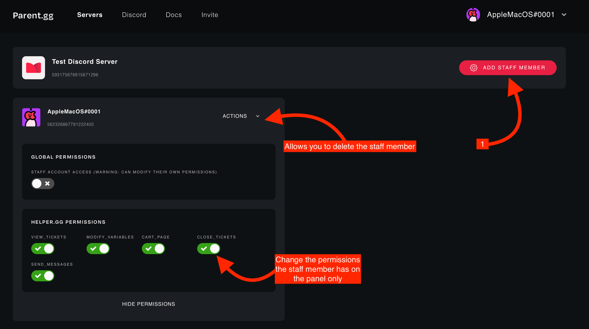Screen dimensions: 589x329
Task: Open the Actions dropdown
Action: [x=241, y=116]
